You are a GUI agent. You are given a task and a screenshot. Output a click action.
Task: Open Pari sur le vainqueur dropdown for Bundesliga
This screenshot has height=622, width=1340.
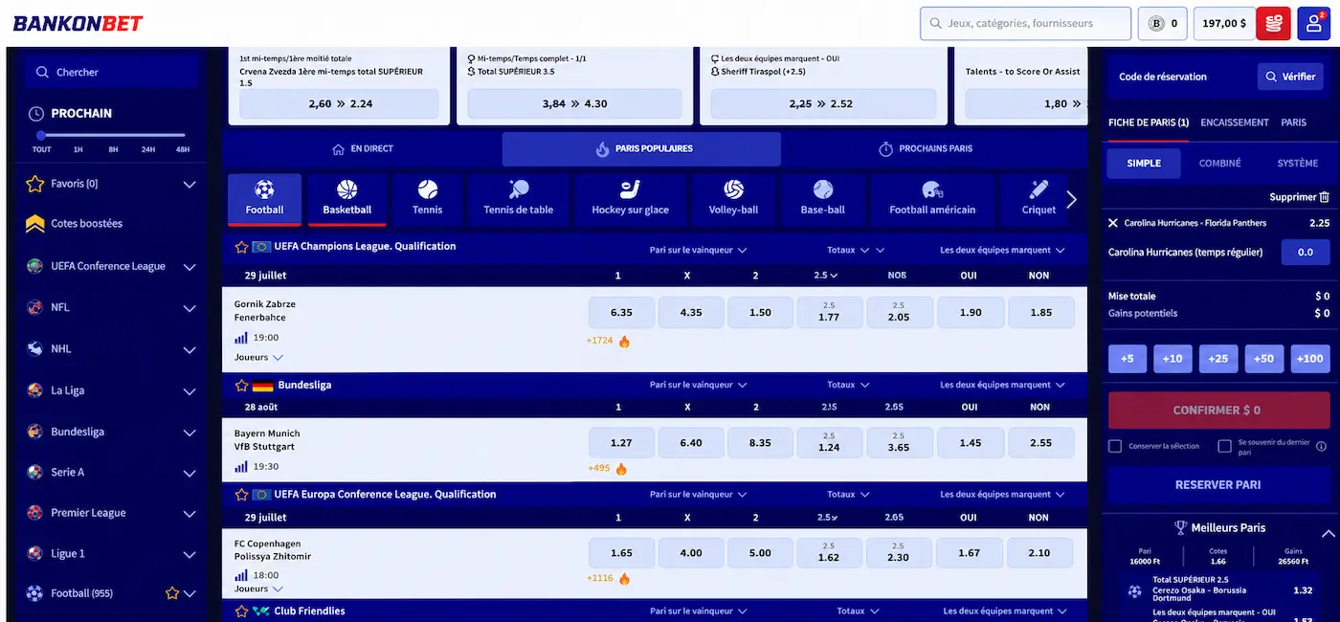coord(698,386)
